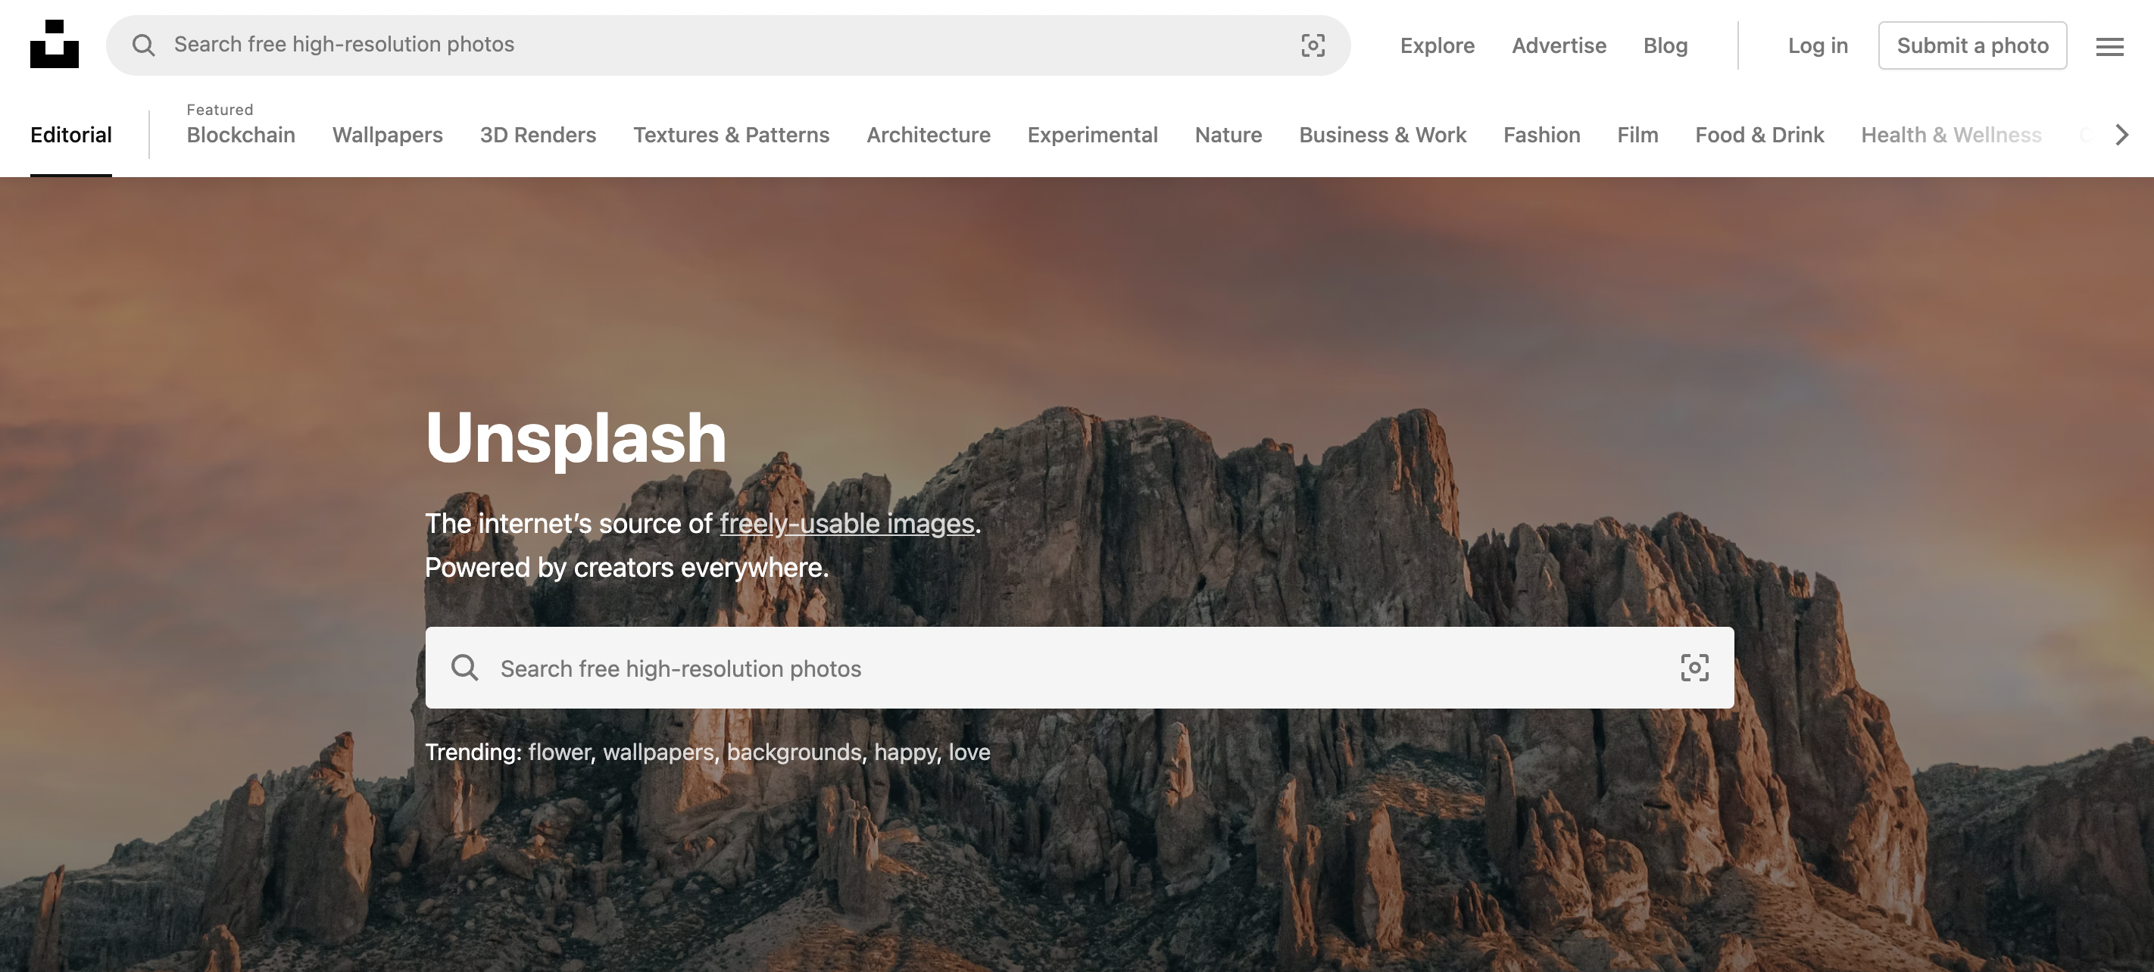The image size is (2154, 972).
Task: Open visual search in the top bar
Action: pos(1313,45)
